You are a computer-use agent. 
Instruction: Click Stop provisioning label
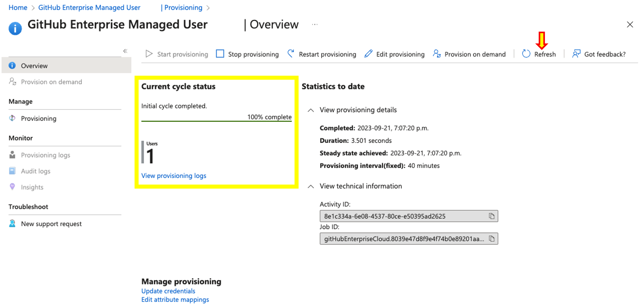pos(253,54)
